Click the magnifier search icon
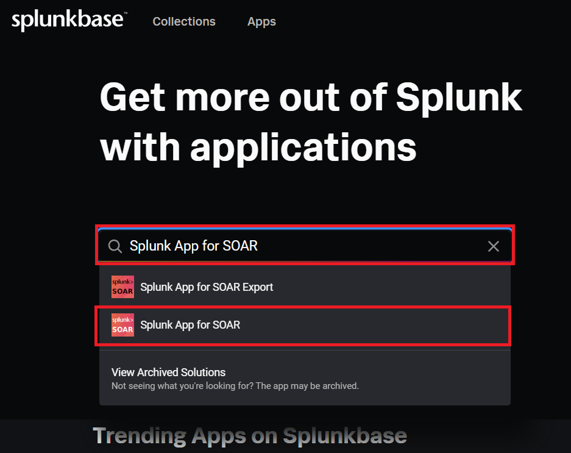The width and height of the screenshot is (571, 453). tap(115, 246)
